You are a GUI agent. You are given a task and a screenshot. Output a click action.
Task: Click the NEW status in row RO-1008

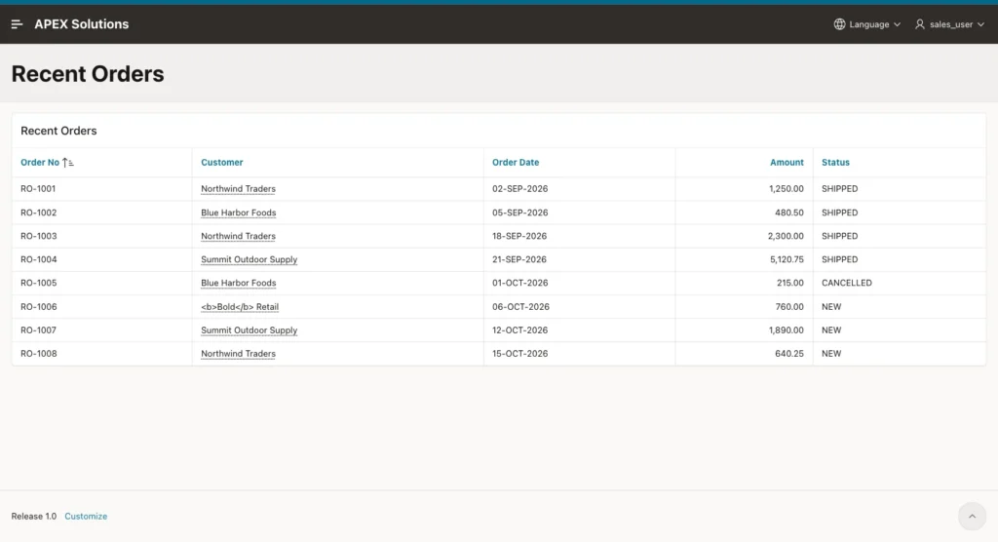(831, 354)
